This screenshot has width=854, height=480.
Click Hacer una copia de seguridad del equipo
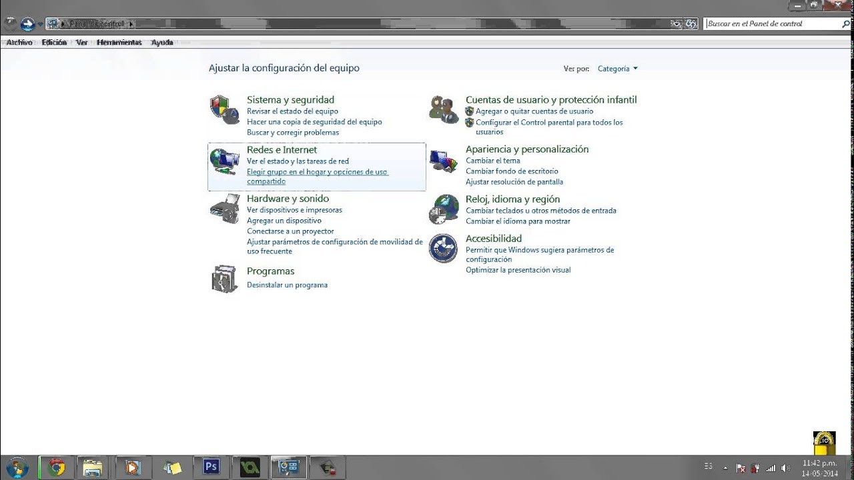[x=314, y=122]
